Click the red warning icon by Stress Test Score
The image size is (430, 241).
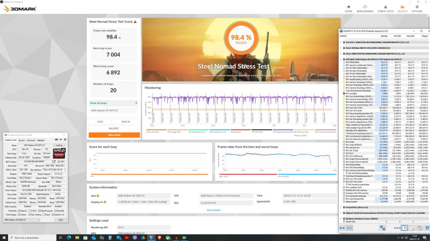click(135, 21)
